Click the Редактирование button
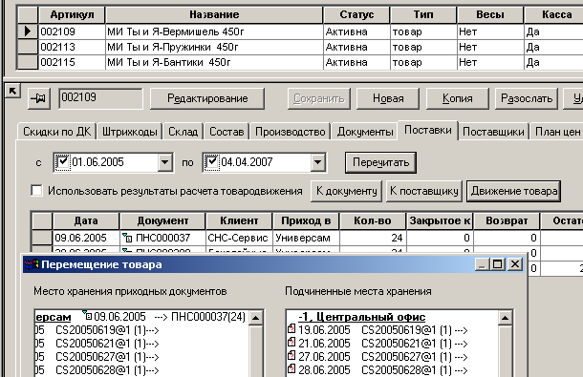The width and height of the screenshot is (583, 377). (207, 98)
